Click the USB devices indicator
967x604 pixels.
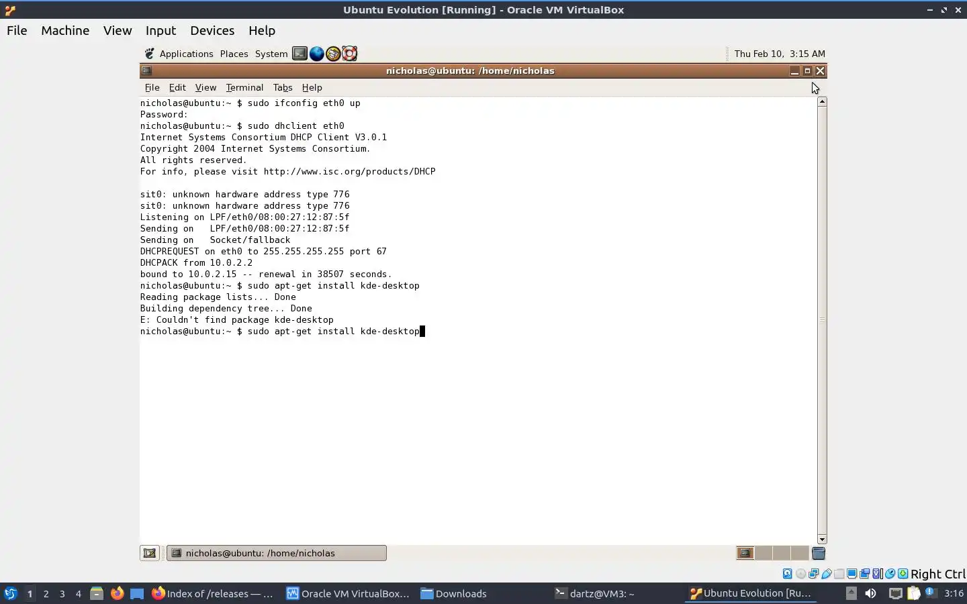[827, 574]
